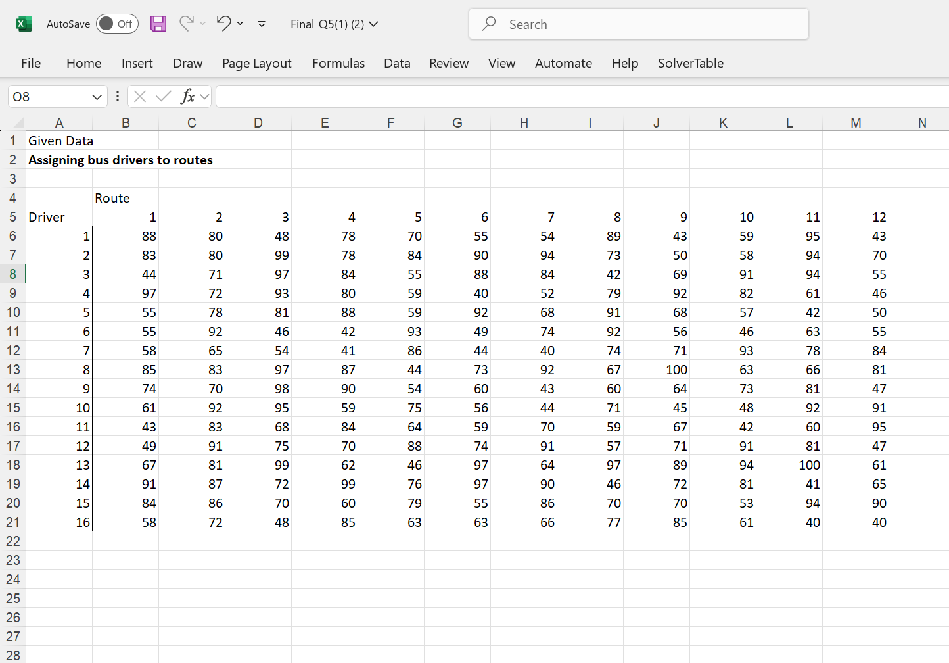Click the Redo arrow icon
The height and width of the screenshot is (663, 949).
187,24
